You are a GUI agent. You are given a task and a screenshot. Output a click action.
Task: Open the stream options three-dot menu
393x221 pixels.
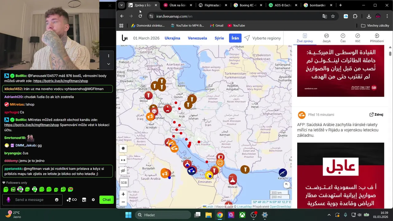click(x=108, y=56)
